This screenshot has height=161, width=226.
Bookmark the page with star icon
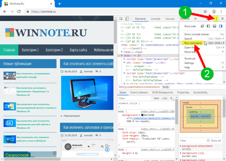pos(205,12)
